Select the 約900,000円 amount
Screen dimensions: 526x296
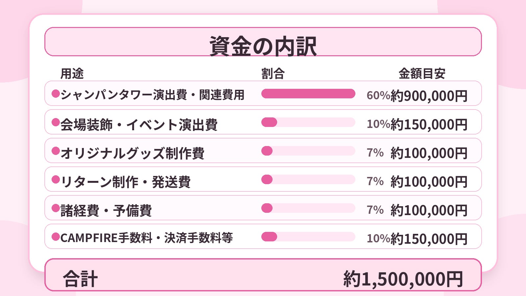(429, 96)
